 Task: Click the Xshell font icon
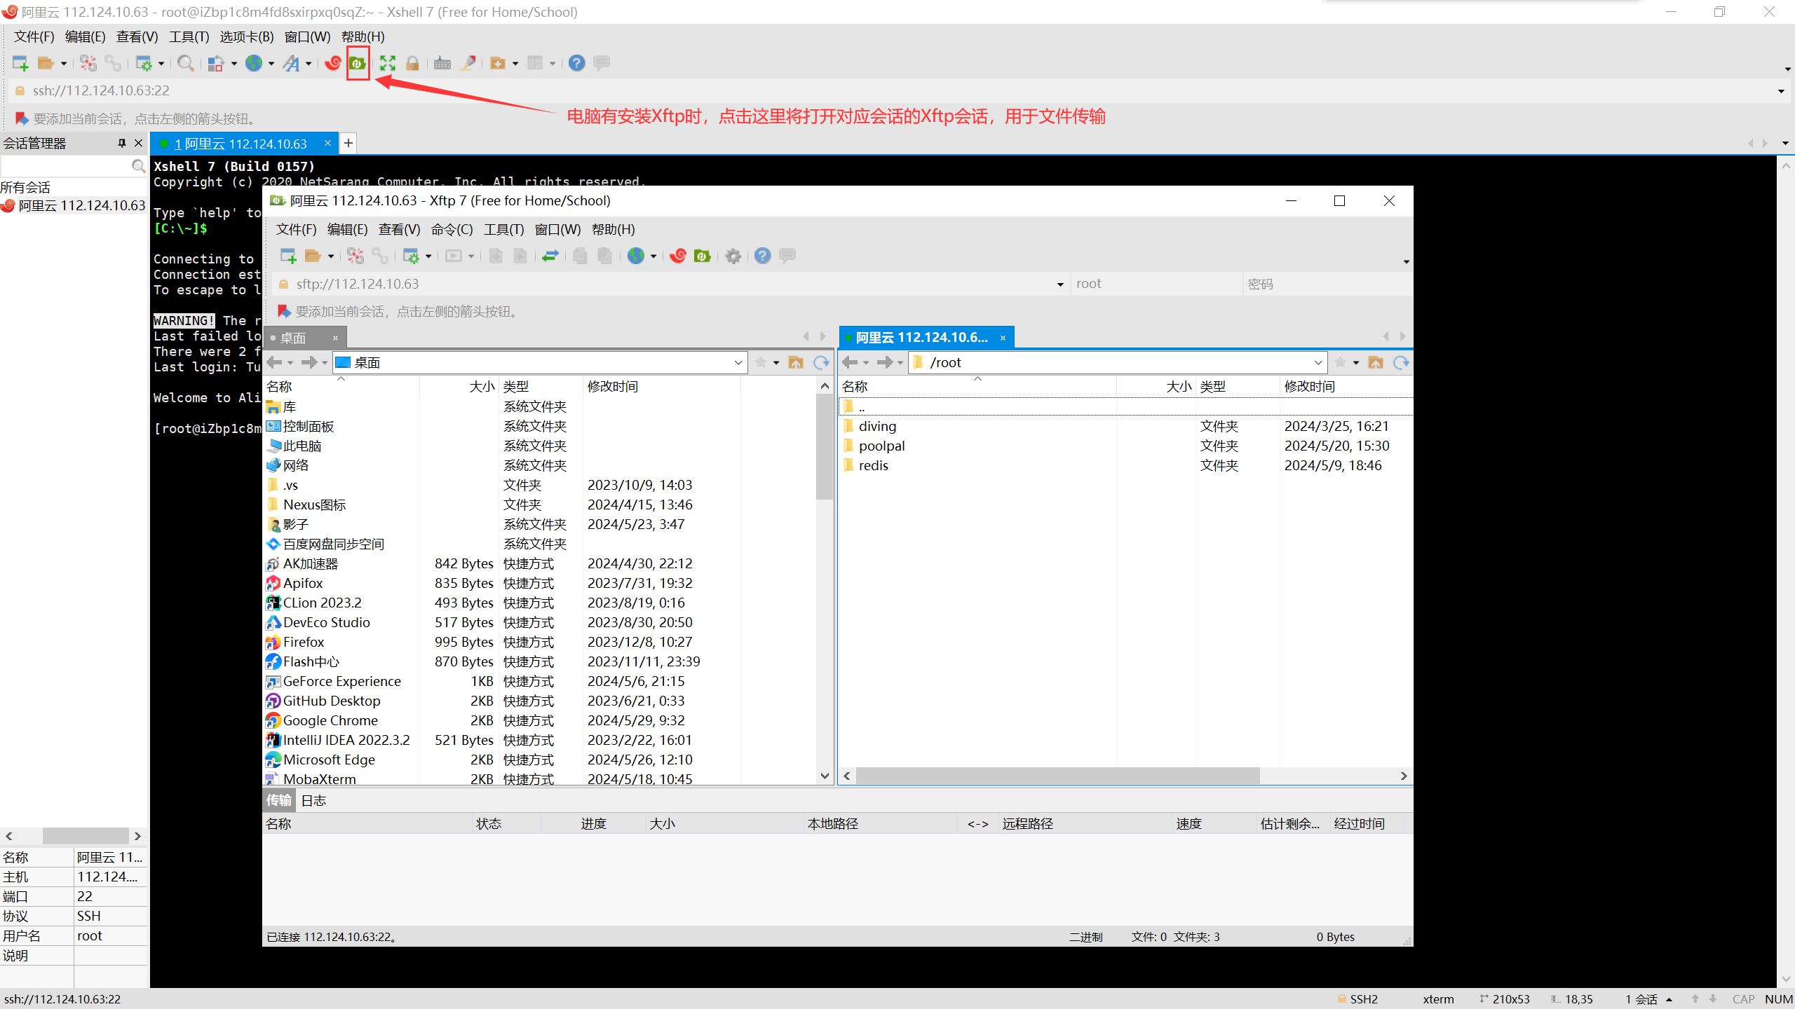pyautogui.click(x=291, y=64)
